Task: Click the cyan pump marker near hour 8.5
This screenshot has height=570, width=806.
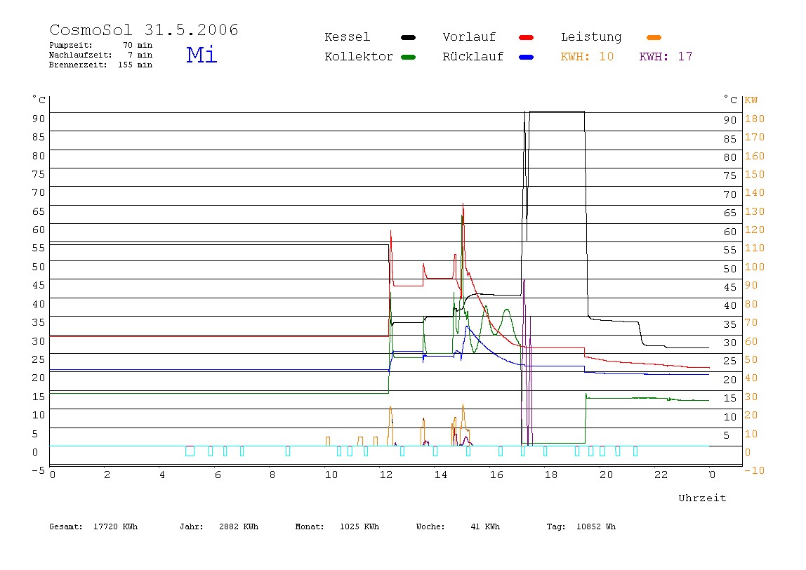Action: pyautogui.click(x=288, y=451)
